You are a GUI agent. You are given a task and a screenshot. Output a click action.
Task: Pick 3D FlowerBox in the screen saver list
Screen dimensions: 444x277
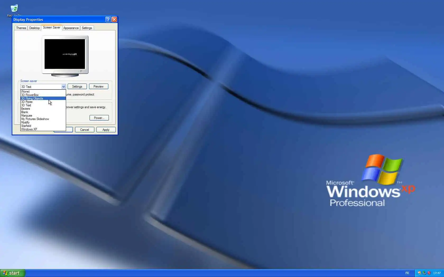43,95
